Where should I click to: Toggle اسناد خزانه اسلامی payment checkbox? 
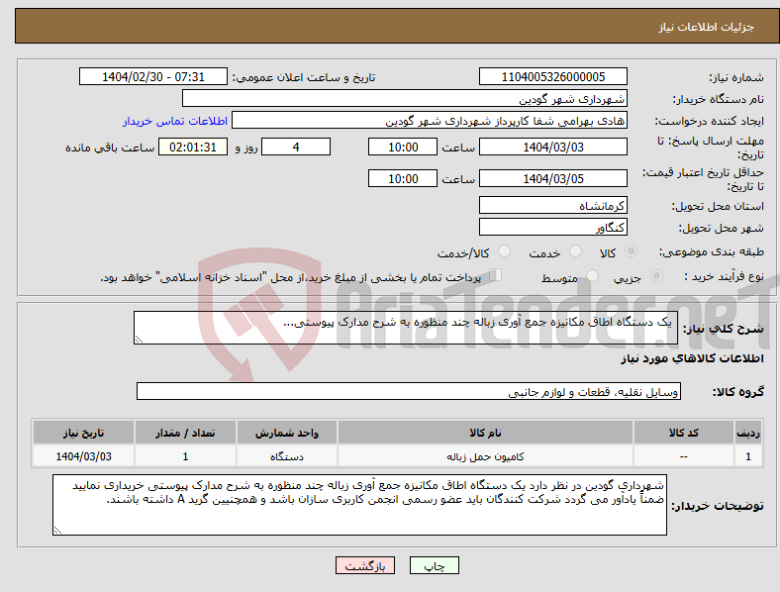pyautogui.click(x=496, y=275)
